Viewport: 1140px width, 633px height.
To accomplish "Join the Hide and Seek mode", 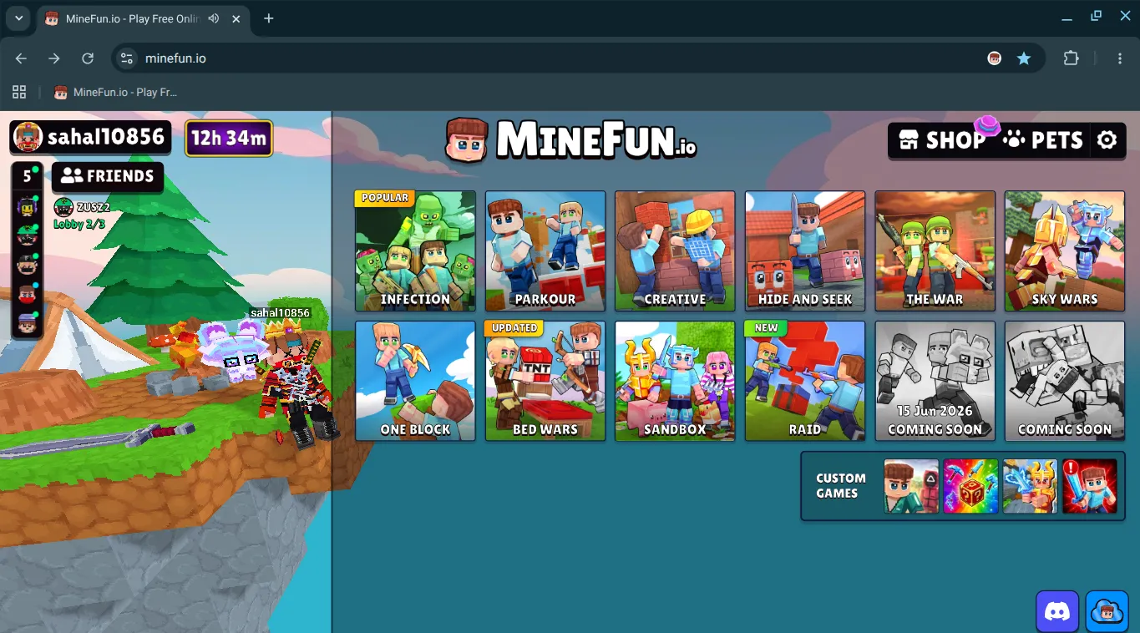I will (805, 251).
